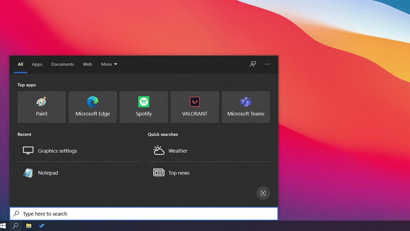The height and width of the screenshot is (231, 410).
Task: Open the blue checkmark taskbar app
Action: (41, 225)
